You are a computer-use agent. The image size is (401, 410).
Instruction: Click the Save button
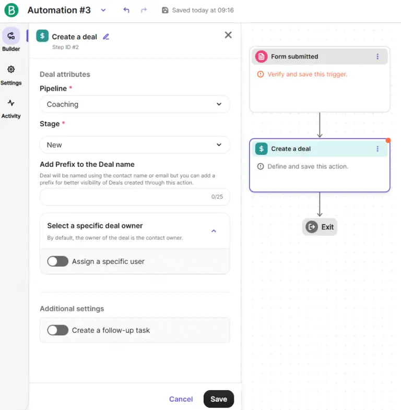tap(219, 399)
